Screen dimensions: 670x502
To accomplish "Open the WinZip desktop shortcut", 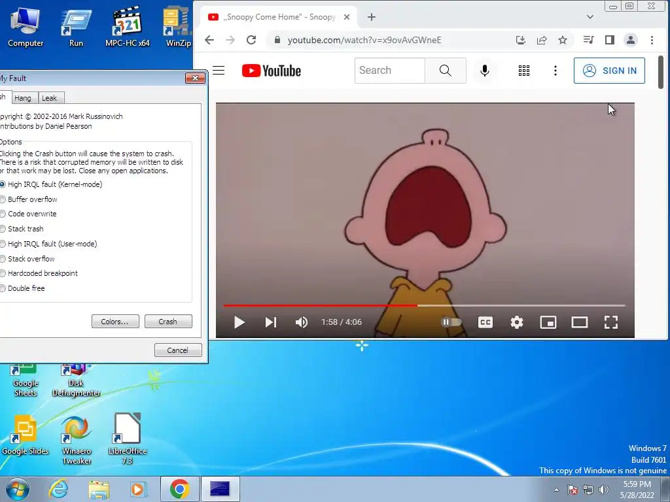I will pos(178,26).
